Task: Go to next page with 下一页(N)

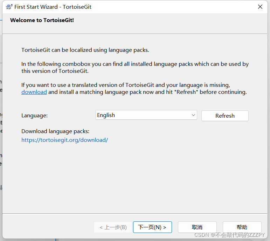Action: (152, 227)
